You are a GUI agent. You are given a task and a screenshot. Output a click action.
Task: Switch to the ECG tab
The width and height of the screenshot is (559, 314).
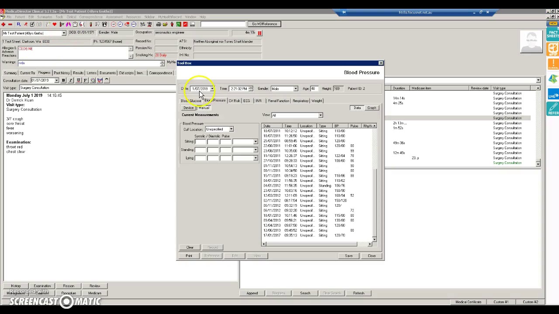[247, 101]
